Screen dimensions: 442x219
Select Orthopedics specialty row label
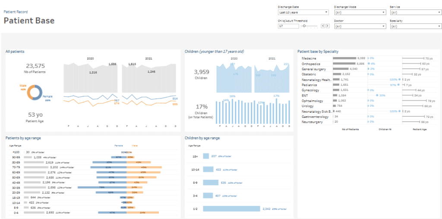[311, 64]
